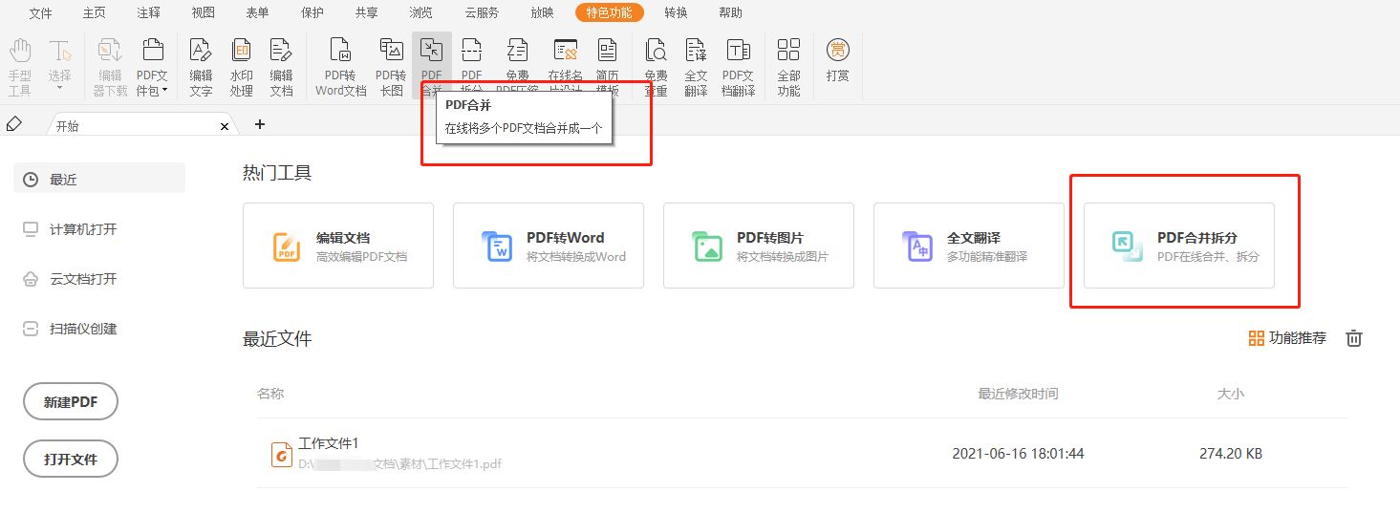Switch to the 表单 tab
This screenshot has height=514, width=1400.
pos(257,13)
